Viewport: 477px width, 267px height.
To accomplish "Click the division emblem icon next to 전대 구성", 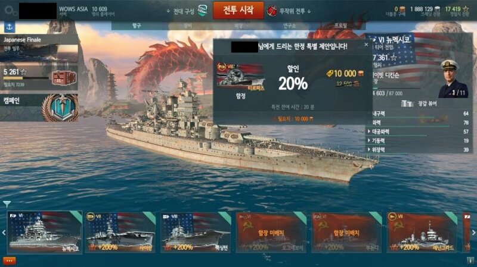I will click(203, 11).
